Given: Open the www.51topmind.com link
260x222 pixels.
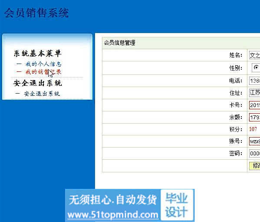Looking at the screenshot, I should click(113, 215).
